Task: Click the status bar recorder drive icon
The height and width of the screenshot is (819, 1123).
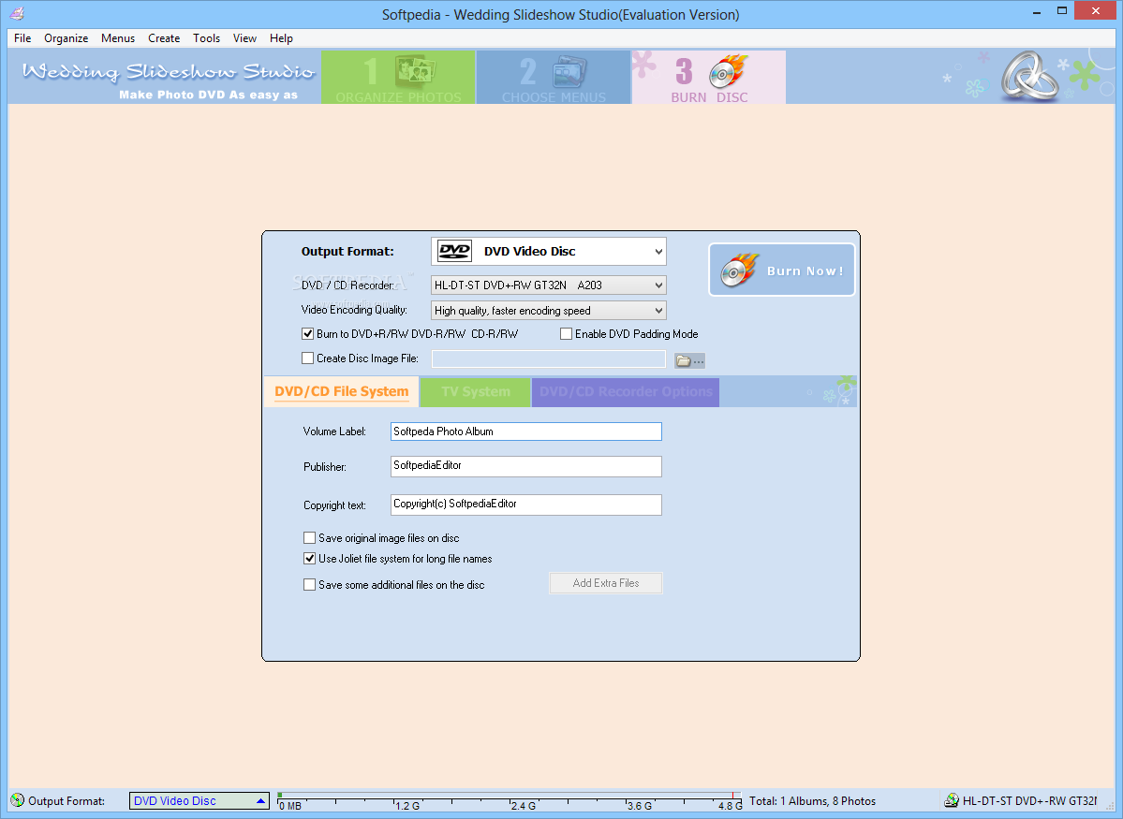Action: click(x=951, y=800)
